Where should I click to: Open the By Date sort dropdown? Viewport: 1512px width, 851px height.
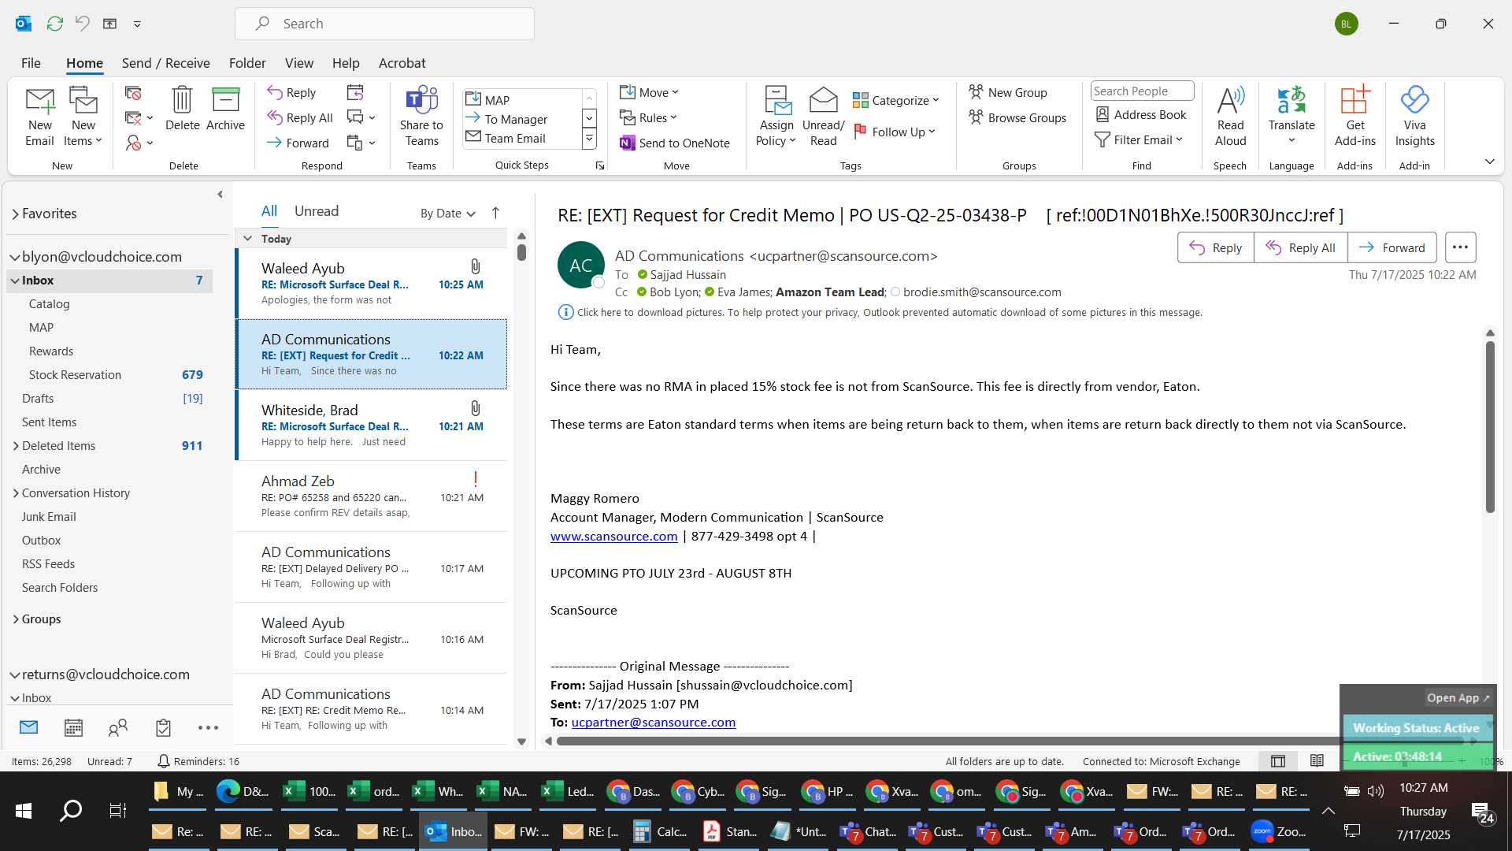[x=447, y=213]
